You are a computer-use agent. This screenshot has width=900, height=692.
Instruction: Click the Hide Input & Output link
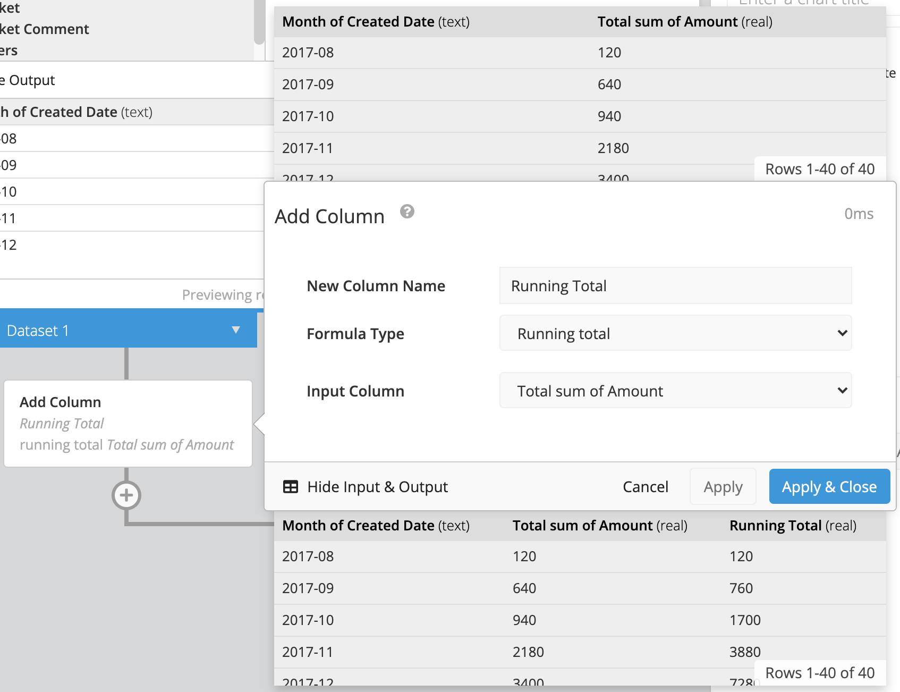click(x=377, y=487)
